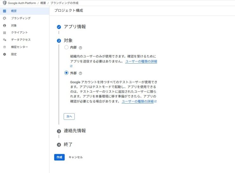Expand step 4 終了
Image resolution: width=235 pixels, height=173 pixels.
pyautogui.click(x=68, y=144)
